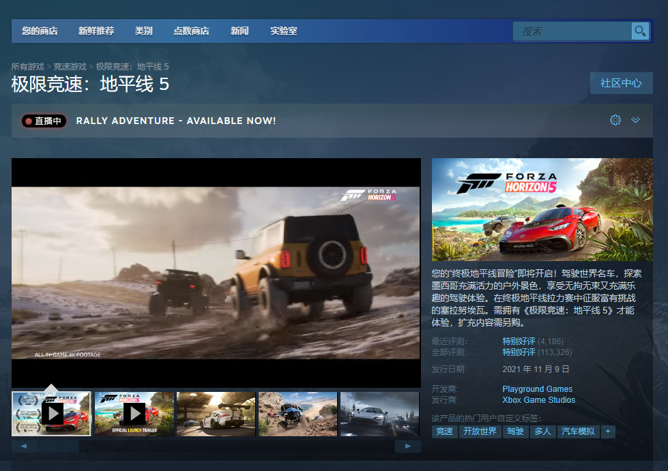
Task: Click the plus button to add tags
Action: (608, 431)
